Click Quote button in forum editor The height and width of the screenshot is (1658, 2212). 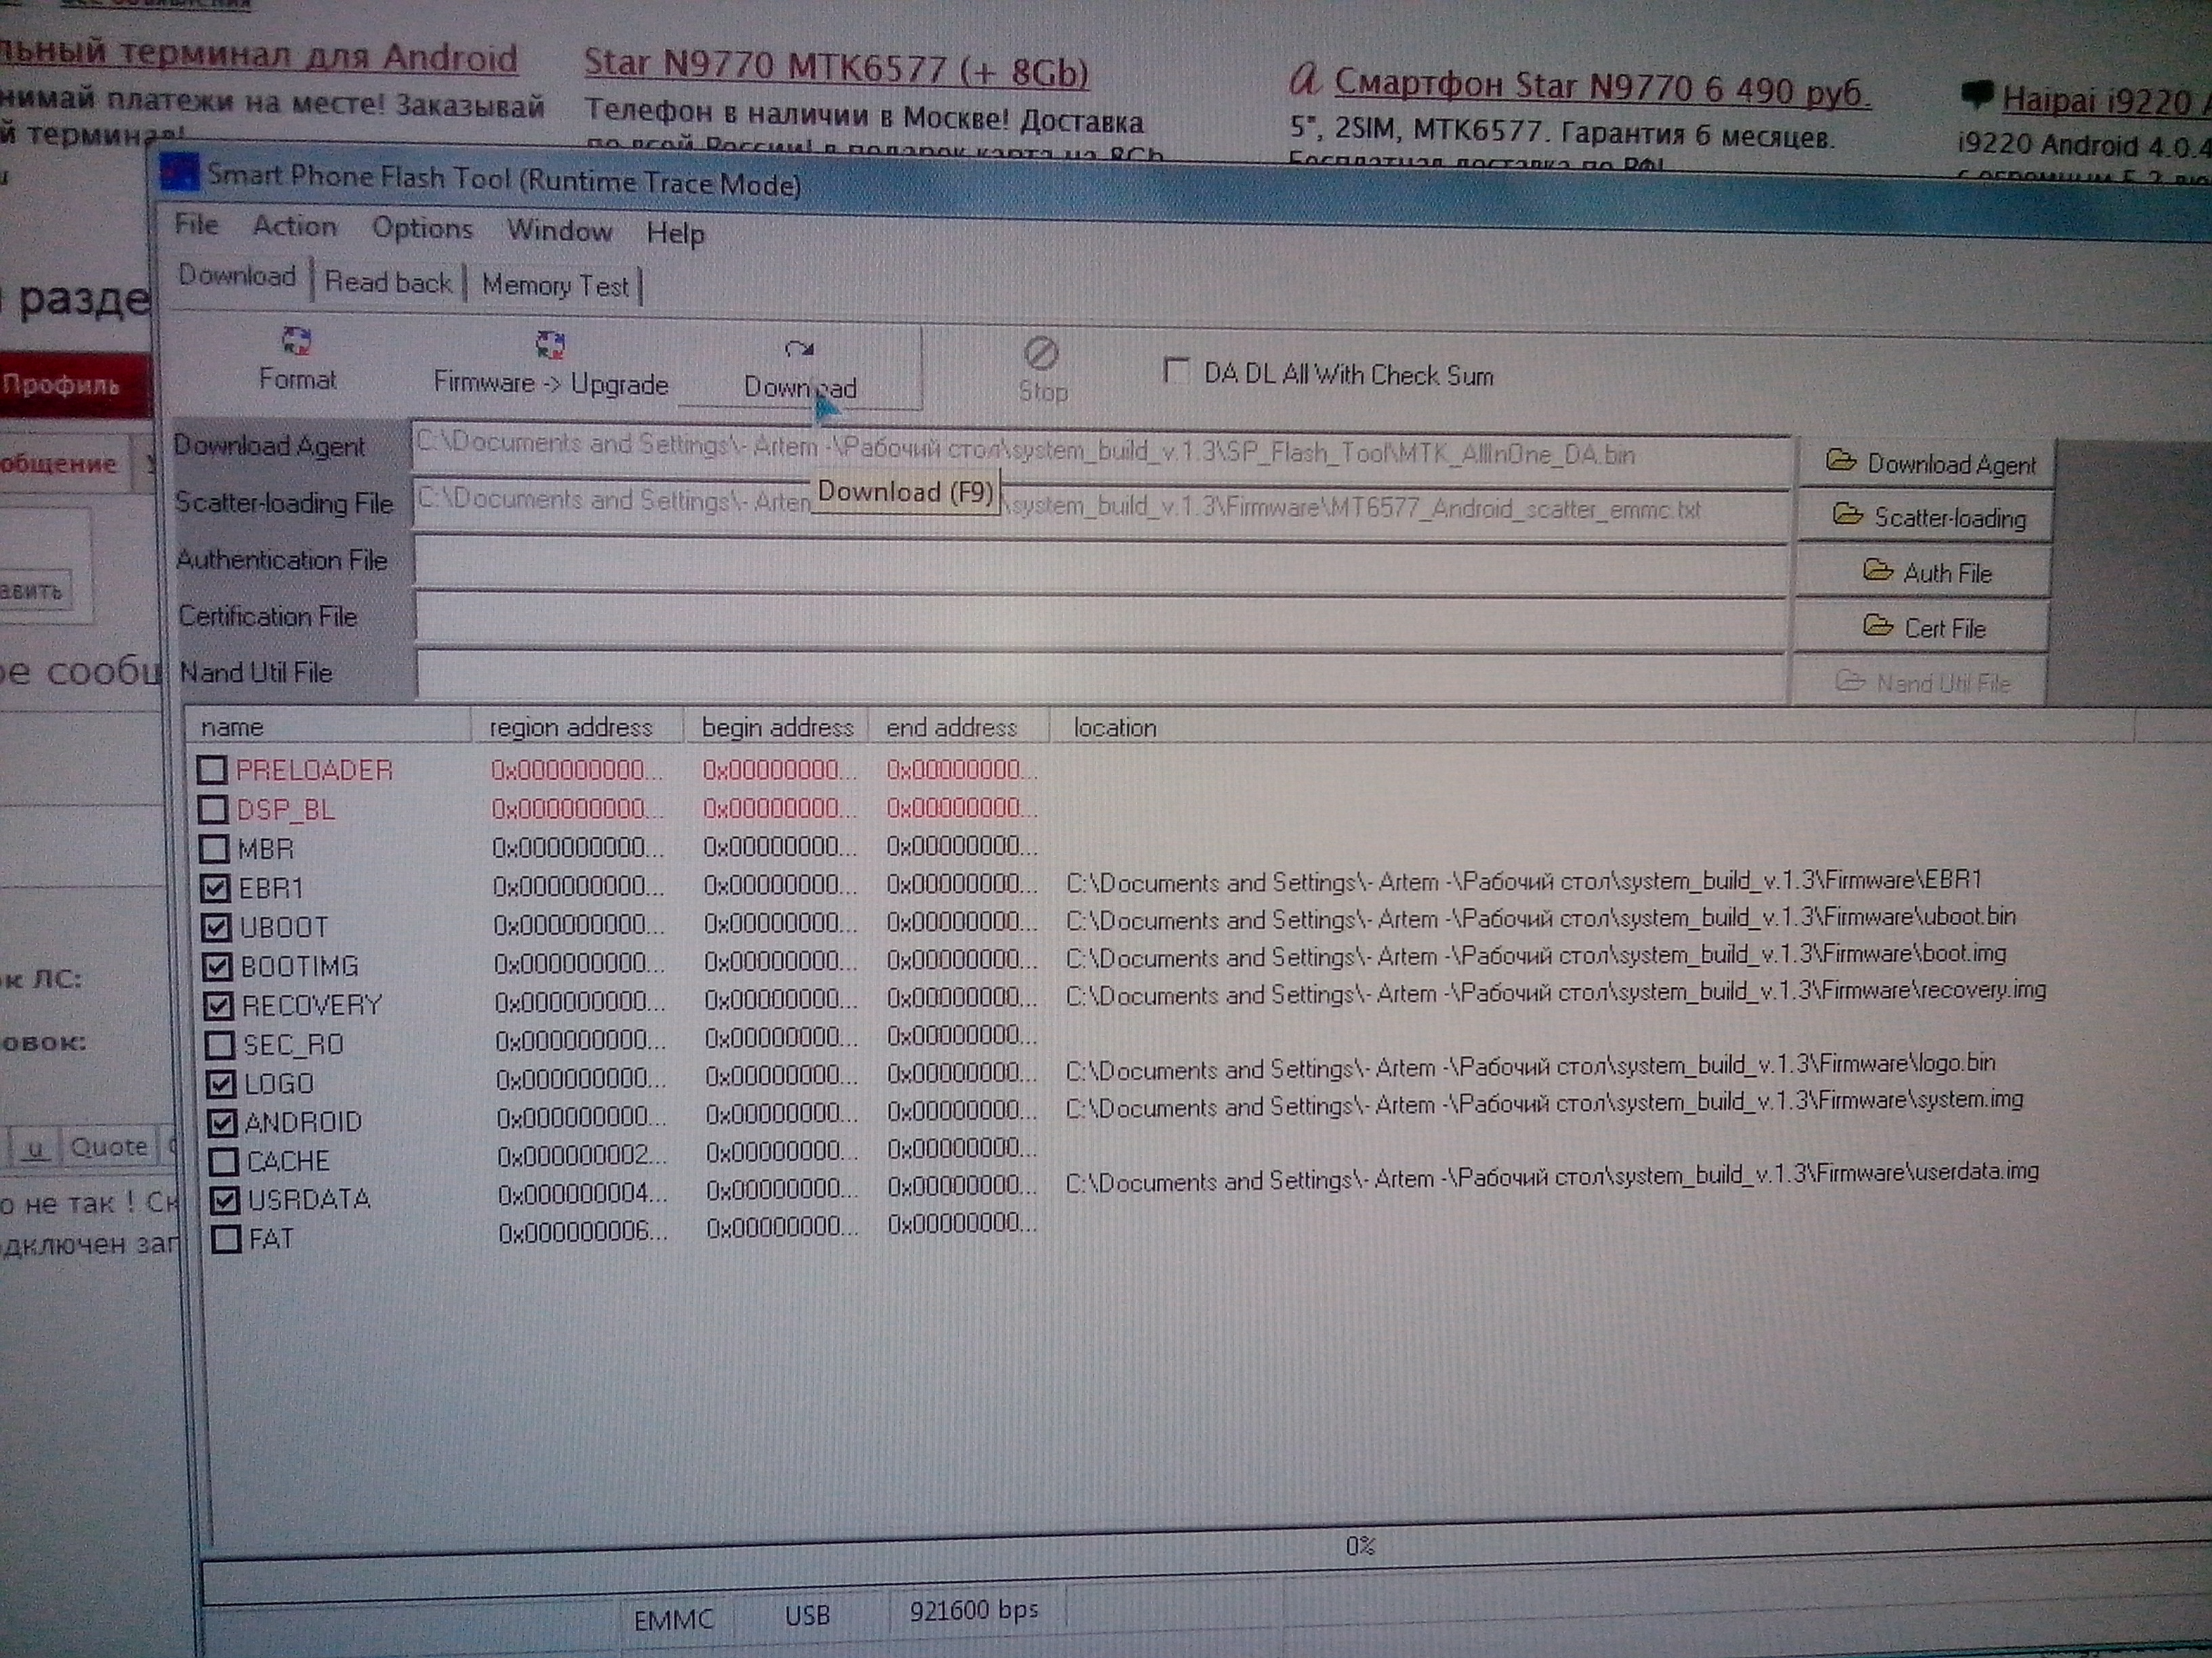(108, 1146)
